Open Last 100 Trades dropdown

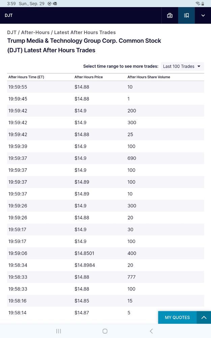(x=182, y=66)
